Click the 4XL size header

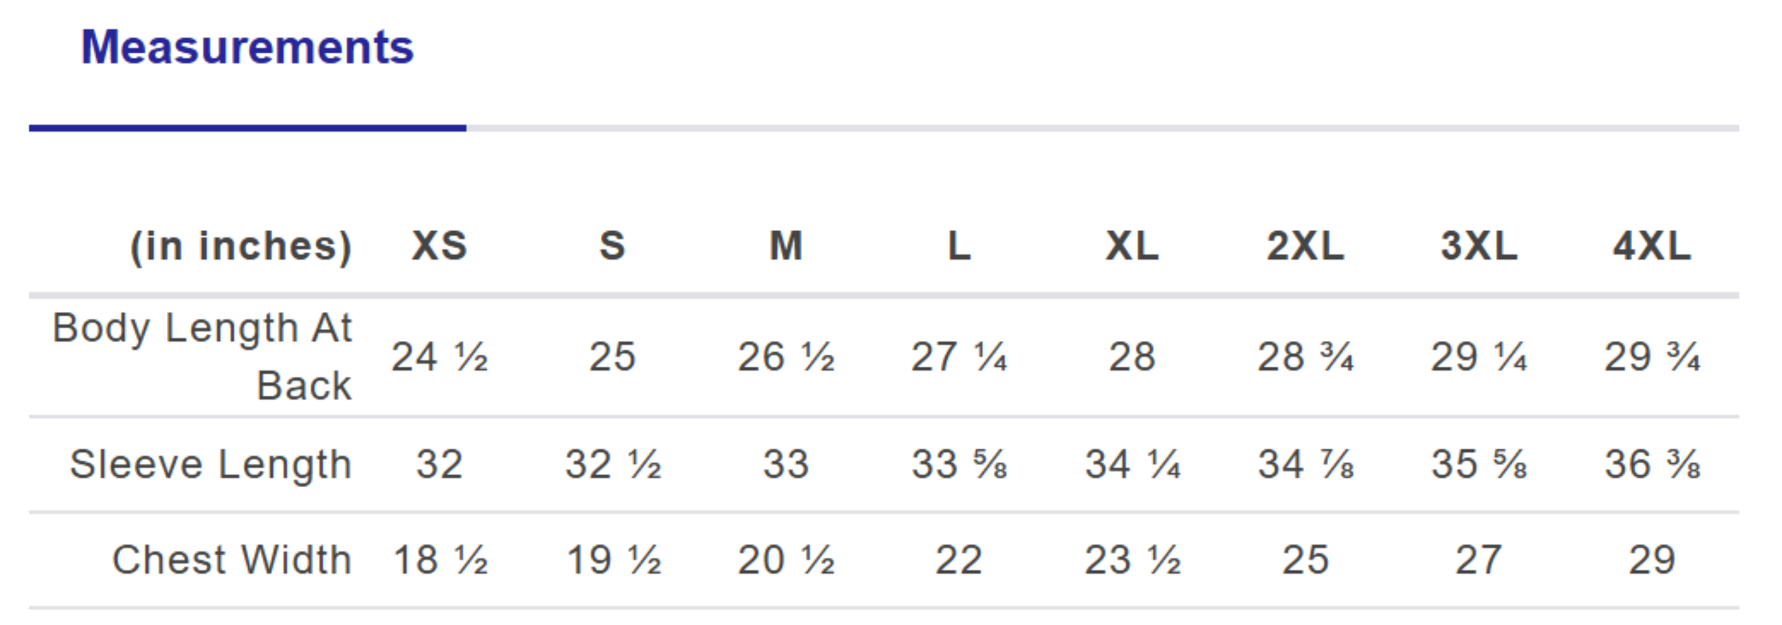coord(1652,246)
